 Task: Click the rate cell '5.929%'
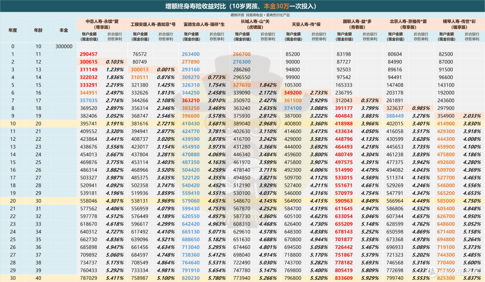point(370,278)
